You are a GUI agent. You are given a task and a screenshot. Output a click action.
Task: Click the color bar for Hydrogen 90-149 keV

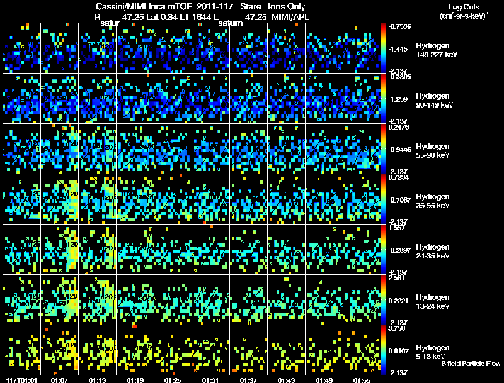tap(383, 99)
